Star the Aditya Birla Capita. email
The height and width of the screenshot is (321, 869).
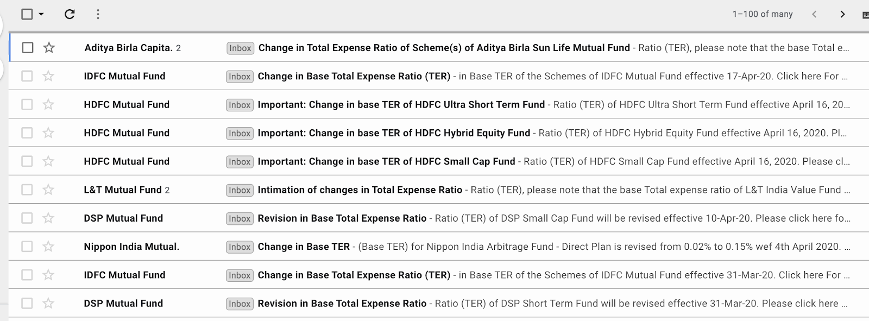(x=49, y=48)
